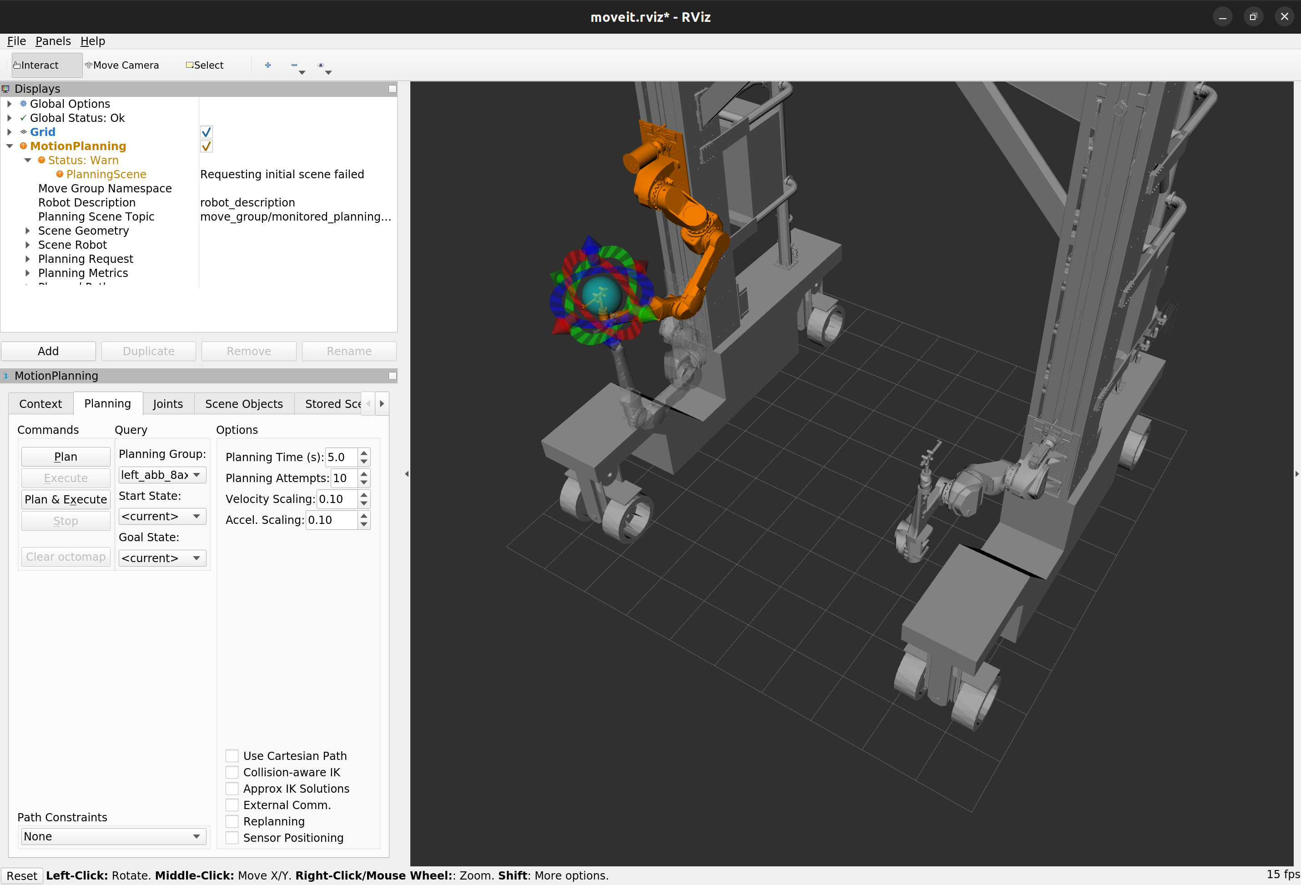The image size is (1301, 885).
Task: Undock the MotionPlanning panel float icon
Action: point(393,376)
